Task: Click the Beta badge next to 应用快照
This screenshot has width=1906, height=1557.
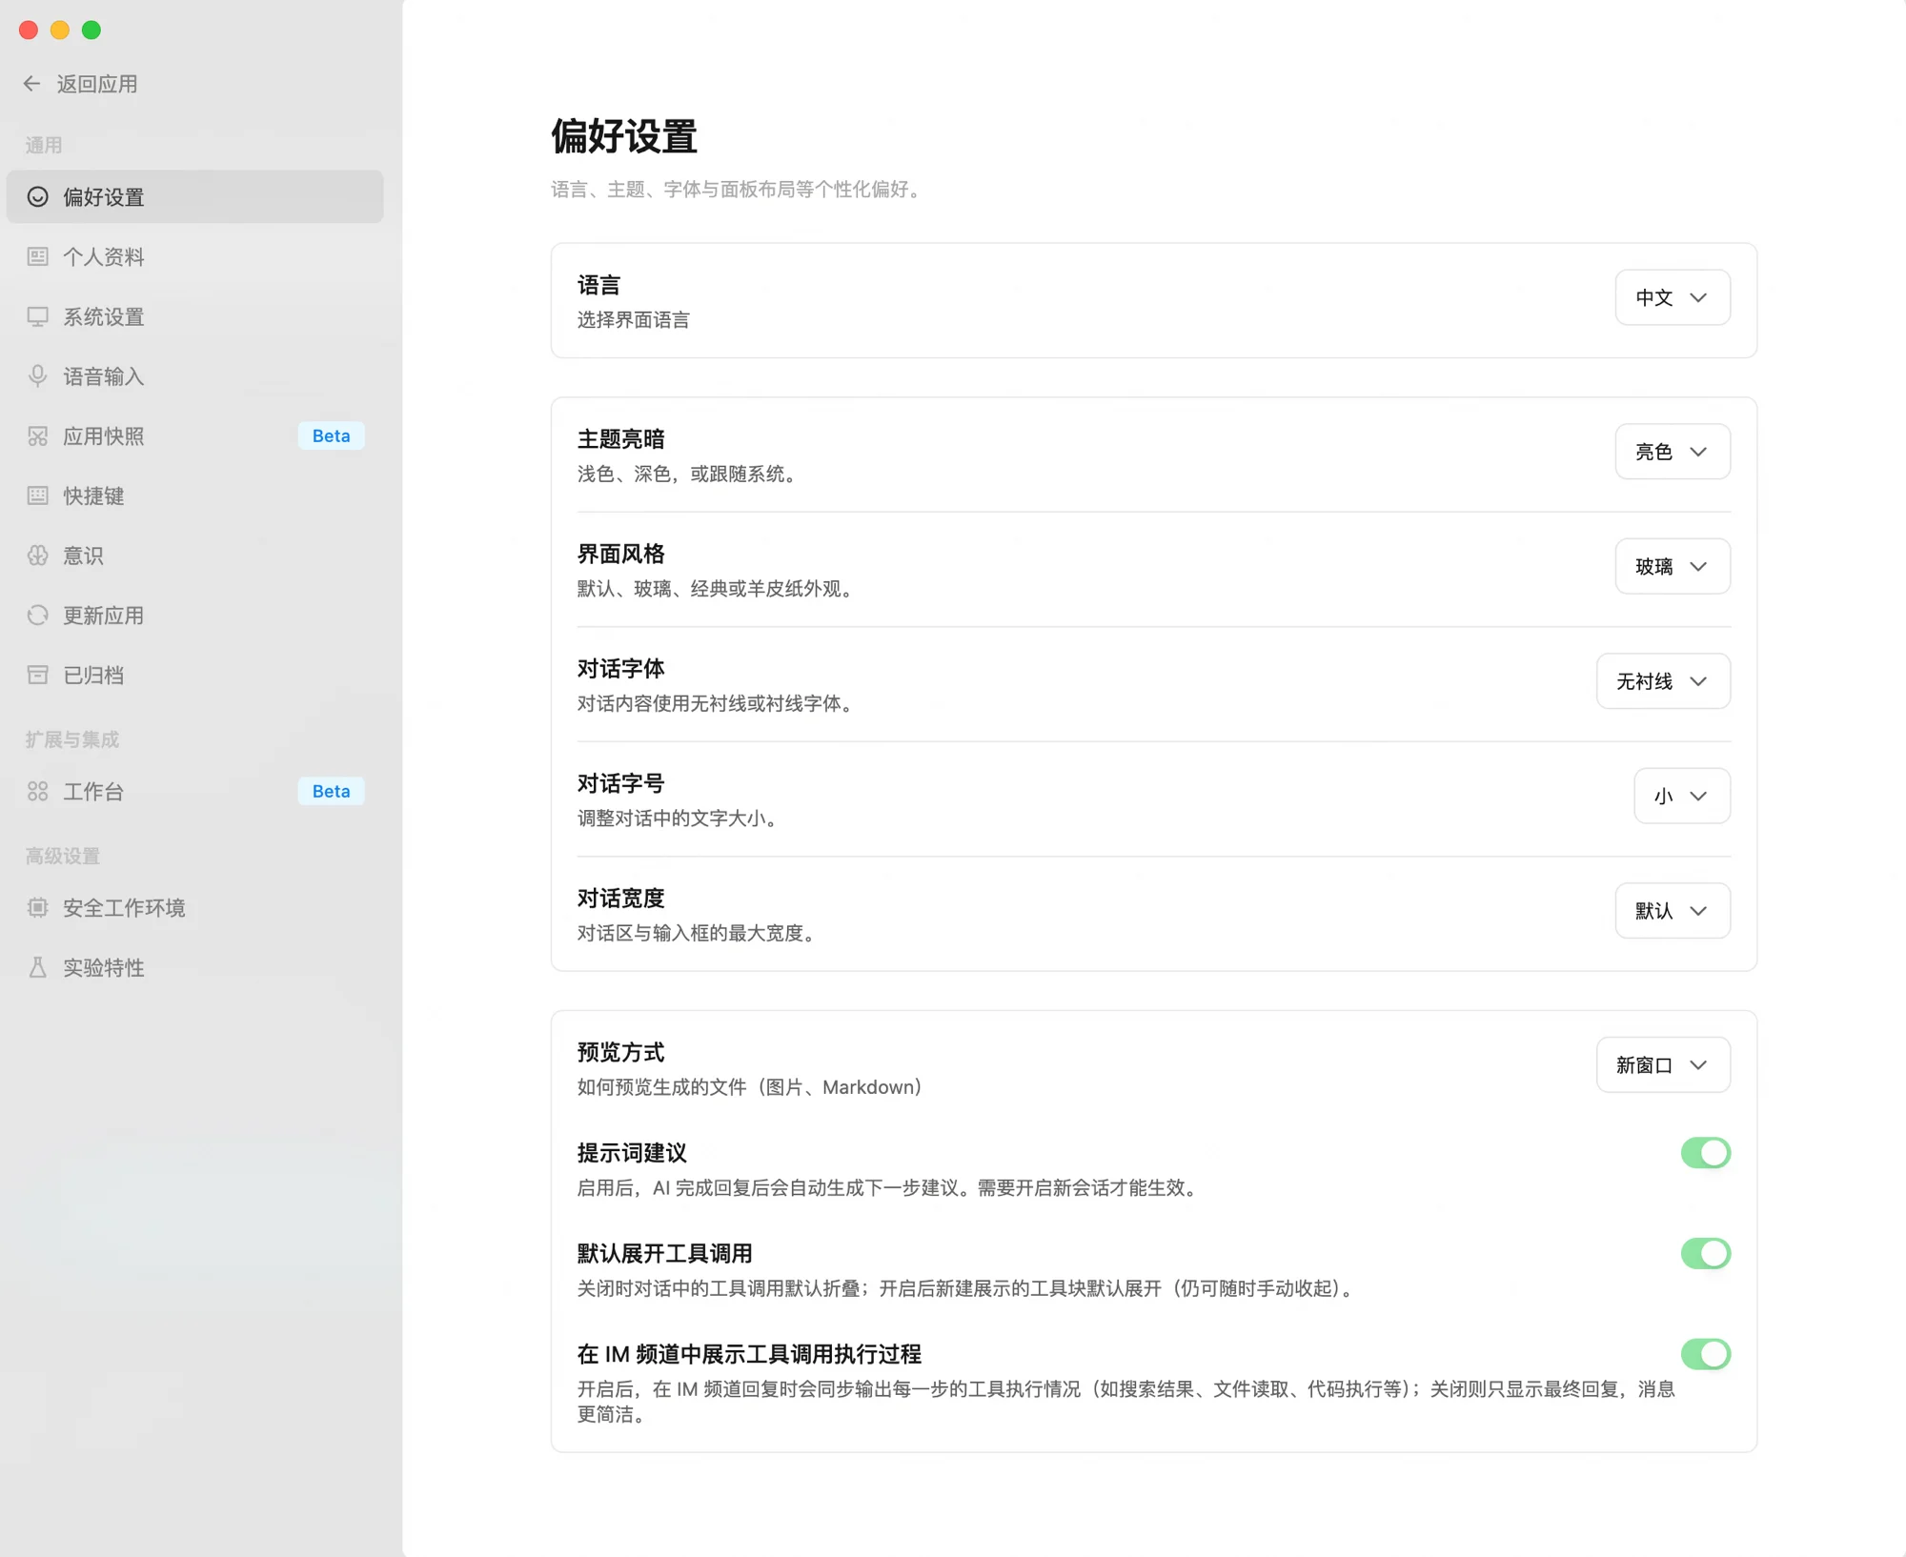Action: 331,436
